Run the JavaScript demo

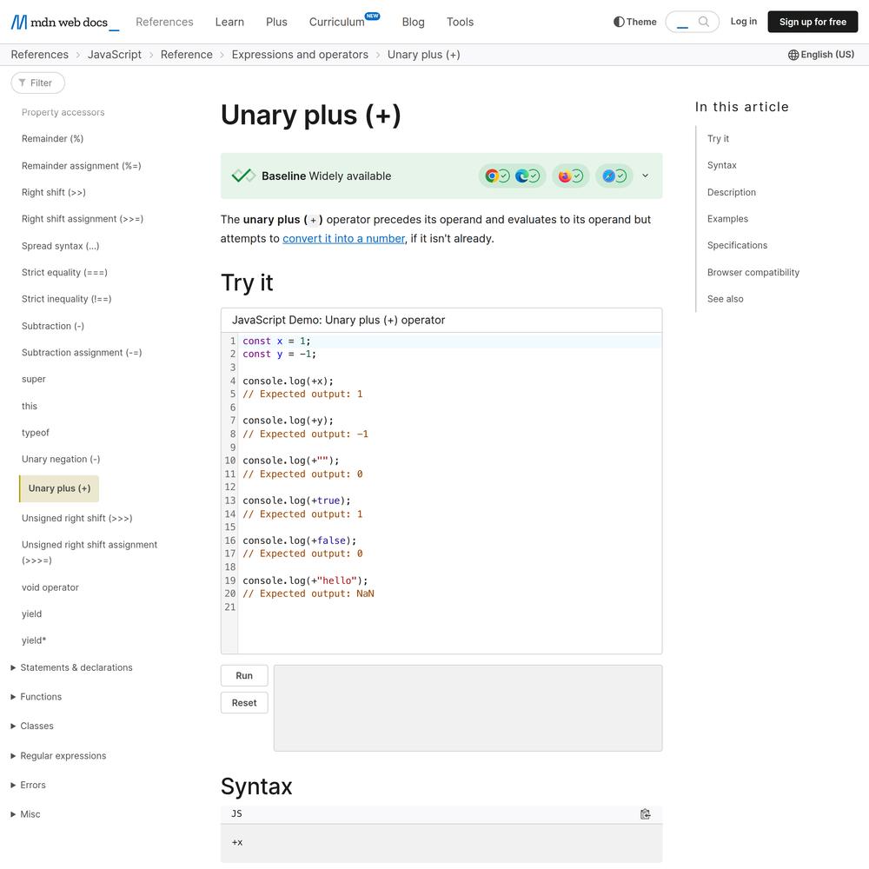click(244, 675)
